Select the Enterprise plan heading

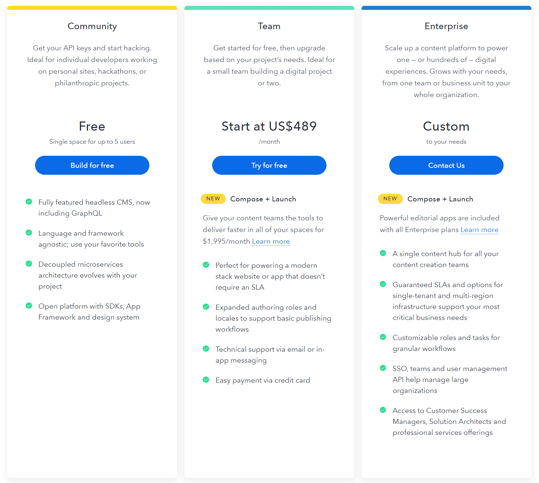click(x=446, y=26)
